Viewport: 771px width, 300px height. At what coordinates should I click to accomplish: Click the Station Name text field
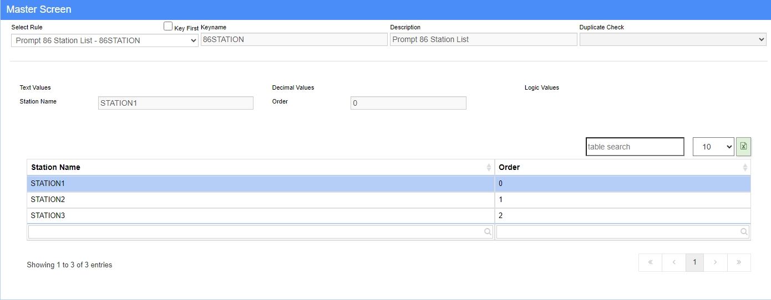coord(176,103)
